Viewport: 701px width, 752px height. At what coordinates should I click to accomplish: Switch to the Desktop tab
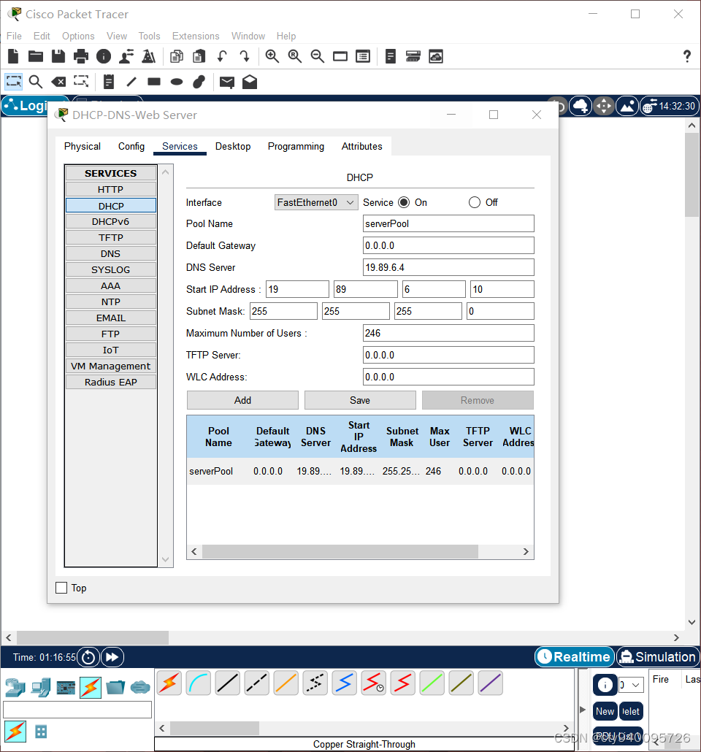[x=233, y=146]
